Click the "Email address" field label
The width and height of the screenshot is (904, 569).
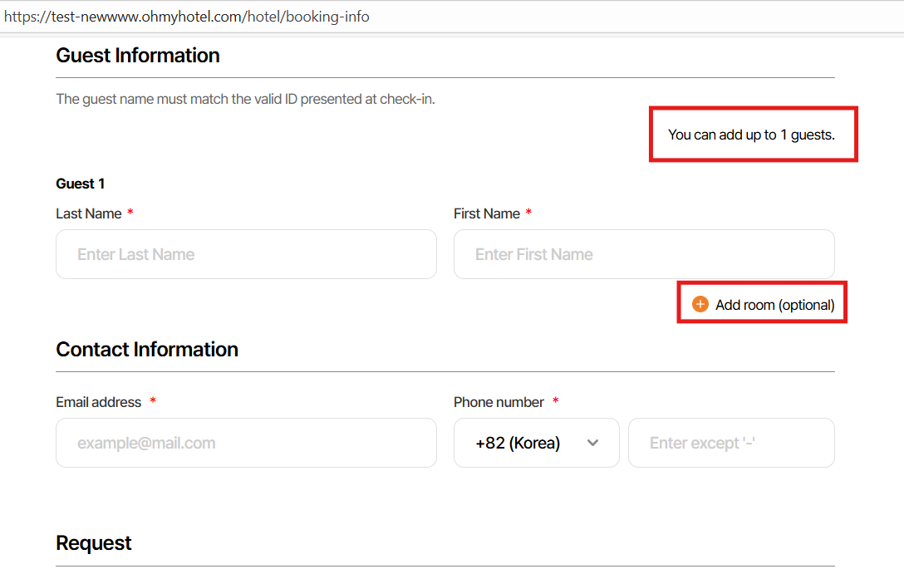pyautogui.click(x=99, y=402)
